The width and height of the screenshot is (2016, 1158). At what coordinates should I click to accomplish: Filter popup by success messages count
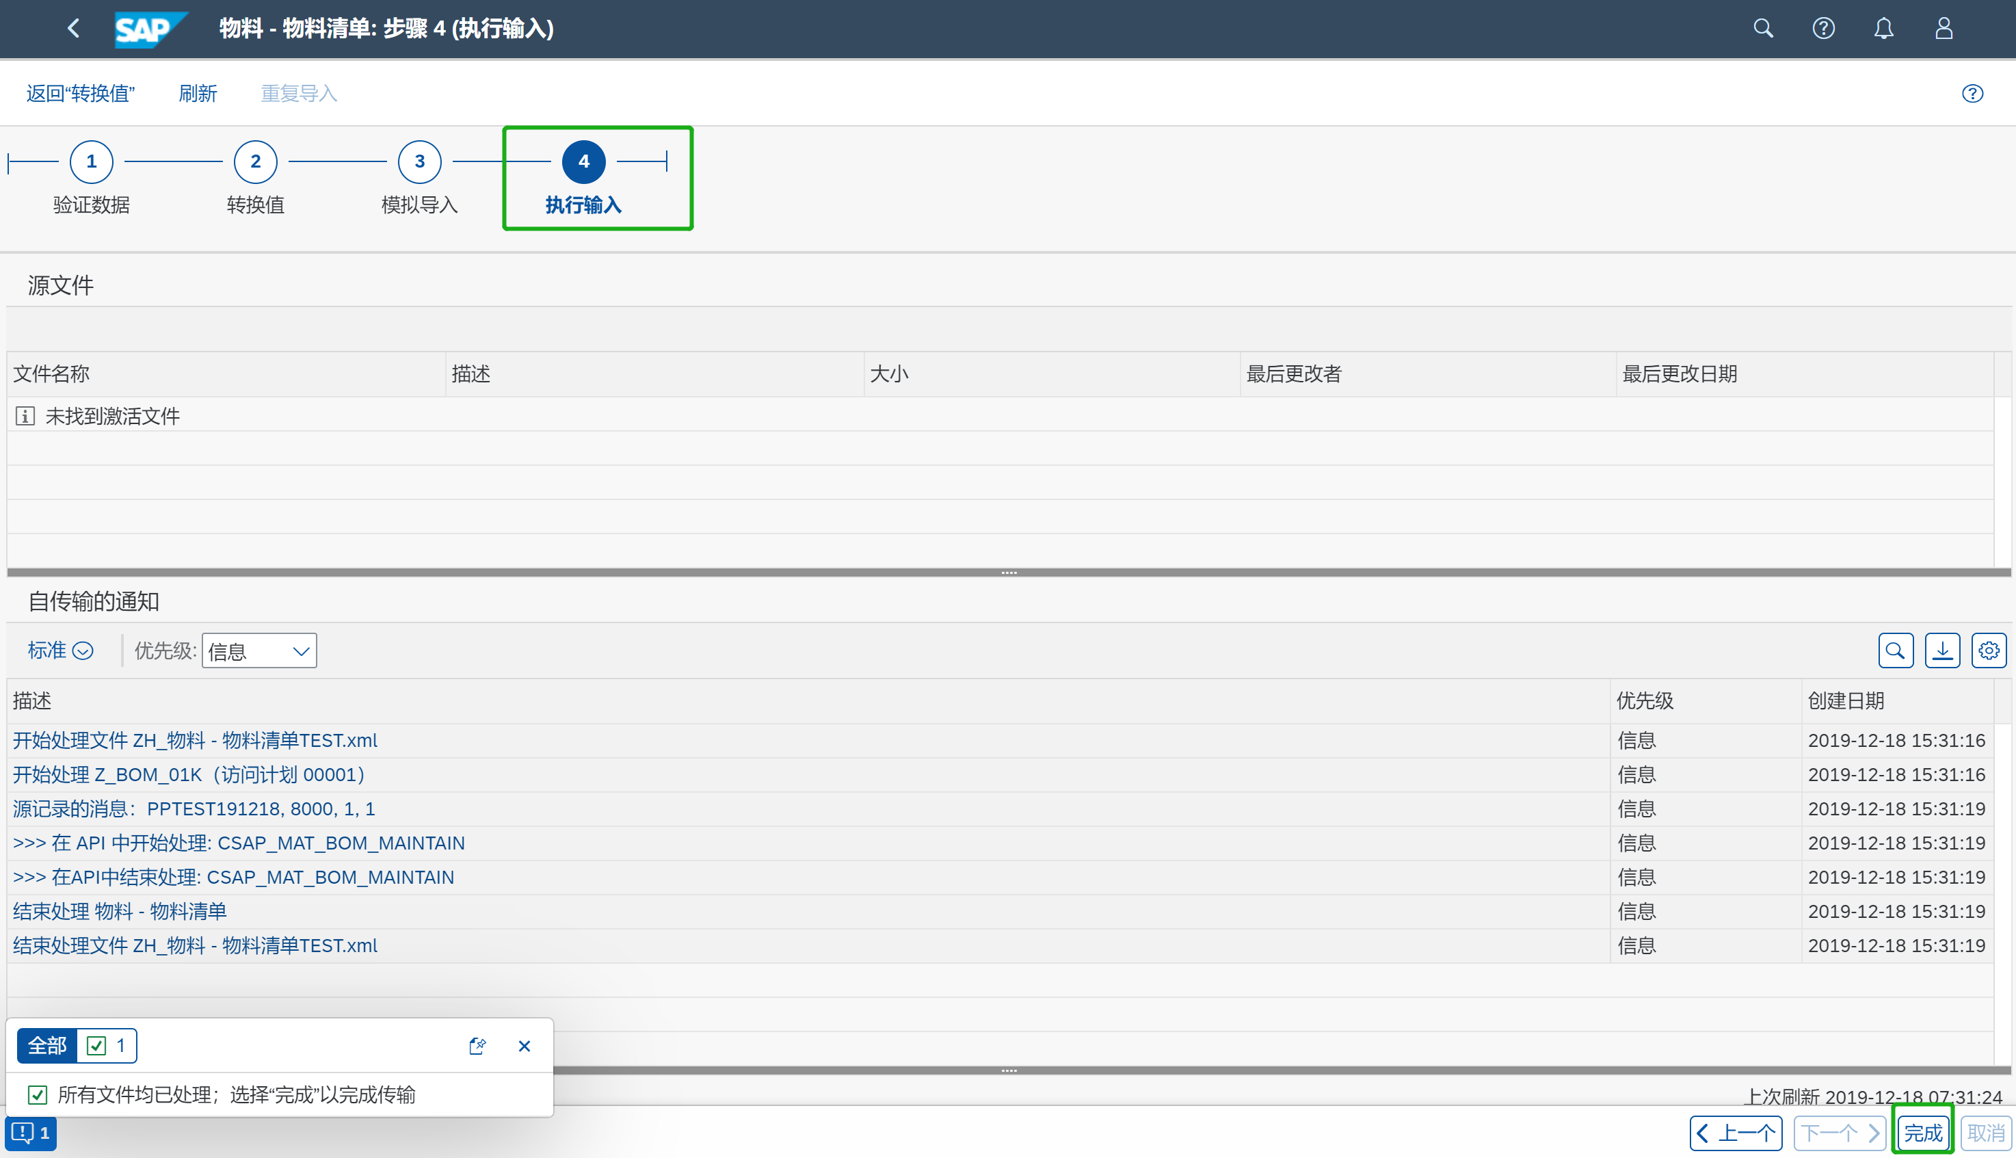[107, 1045]
